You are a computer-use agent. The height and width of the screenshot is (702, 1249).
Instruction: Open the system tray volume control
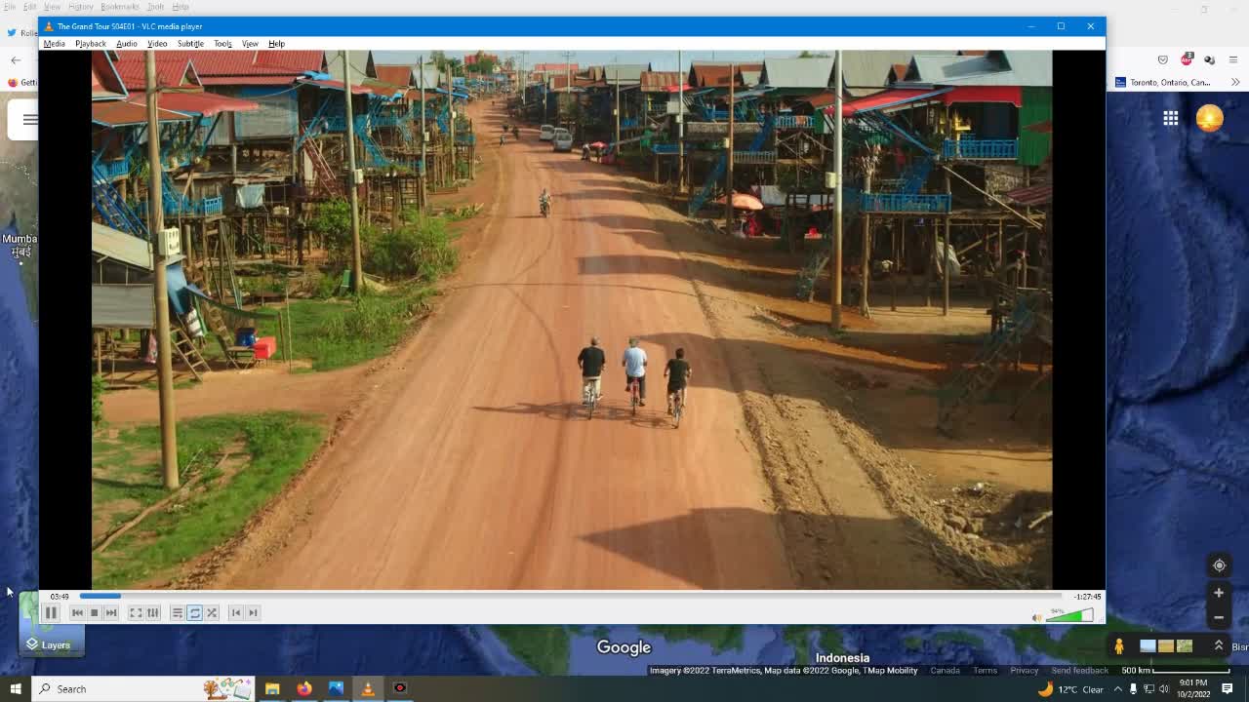tap(1163, 689)
